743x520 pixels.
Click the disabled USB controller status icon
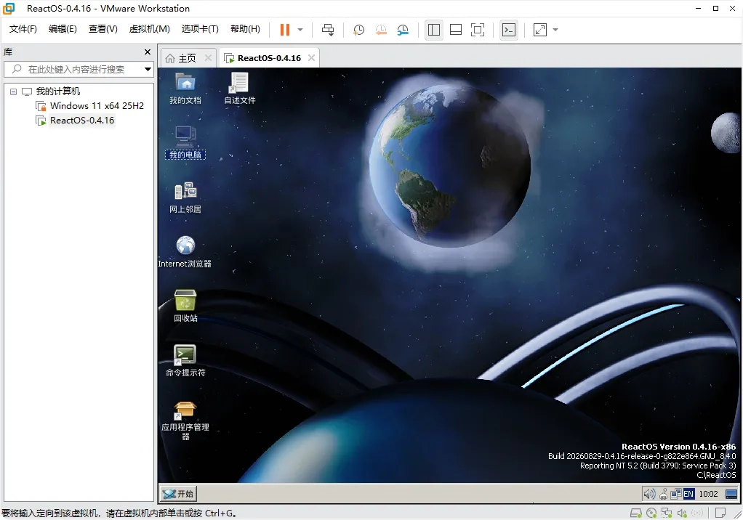coord(697,513)
